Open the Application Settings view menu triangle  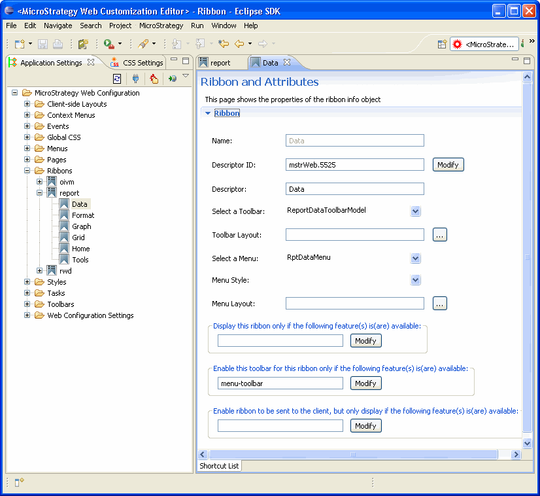pos(186,75)
